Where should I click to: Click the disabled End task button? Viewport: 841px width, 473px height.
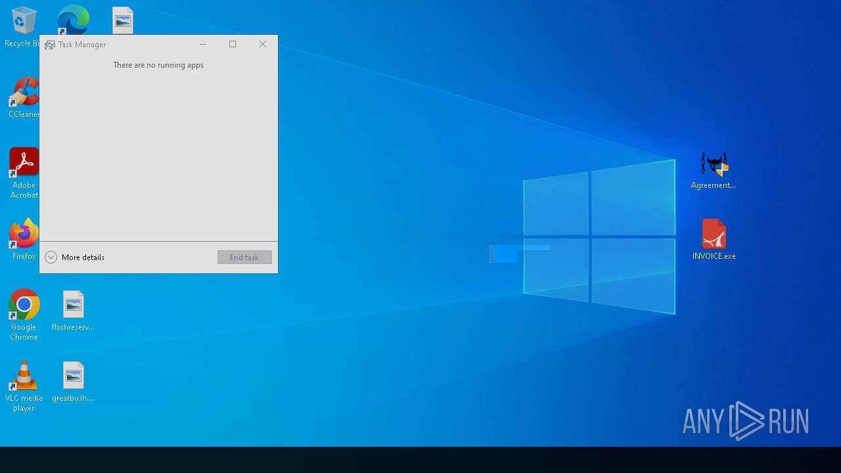point(244,258)
